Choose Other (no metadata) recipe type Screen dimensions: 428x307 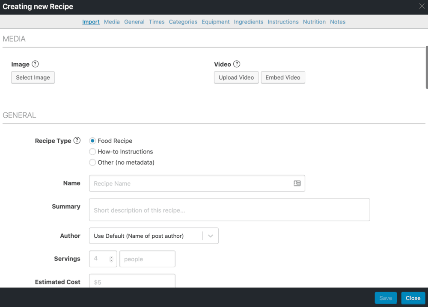92,162
